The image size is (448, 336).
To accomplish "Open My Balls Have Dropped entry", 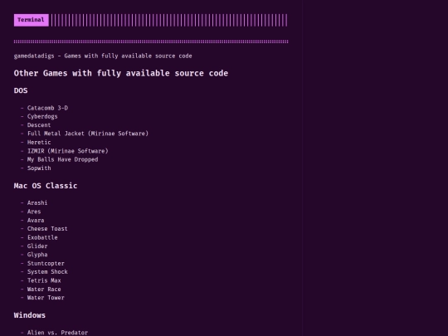I will pyautogui.click(x=62, y=159).
